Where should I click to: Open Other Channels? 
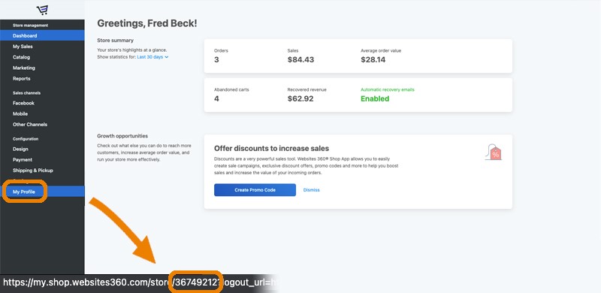click(42, 125)
